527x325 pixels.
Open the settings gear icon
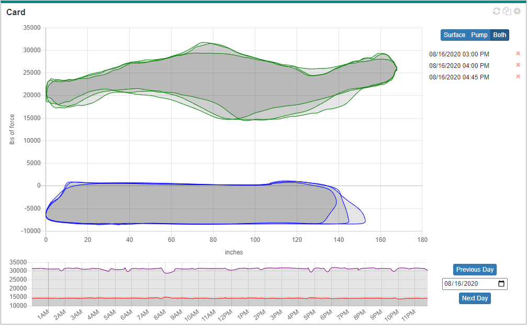[517, 11]
